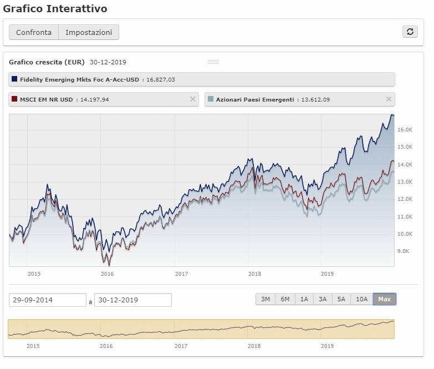This screenshot has height=369, width=434.
Task: Remove MSCI EM NR USD benchmark
Action: 193,99
